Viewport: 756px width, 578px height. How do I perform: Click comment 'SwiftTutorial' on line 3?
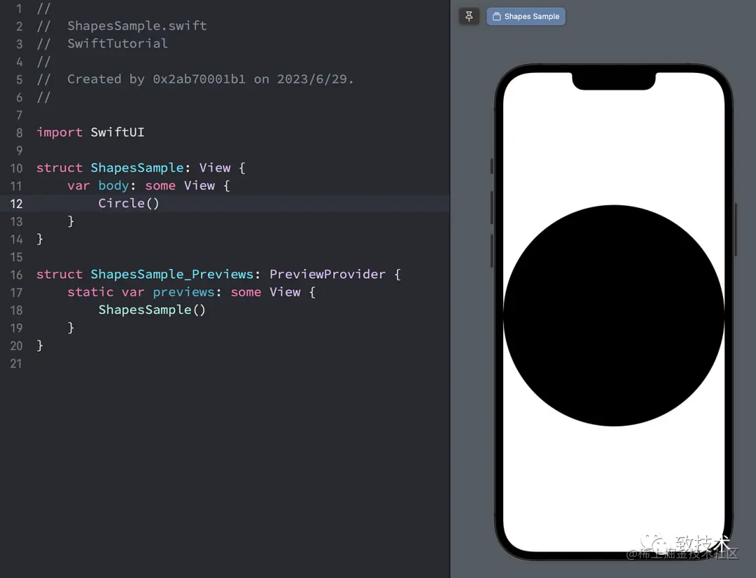[x=118, y=43]
